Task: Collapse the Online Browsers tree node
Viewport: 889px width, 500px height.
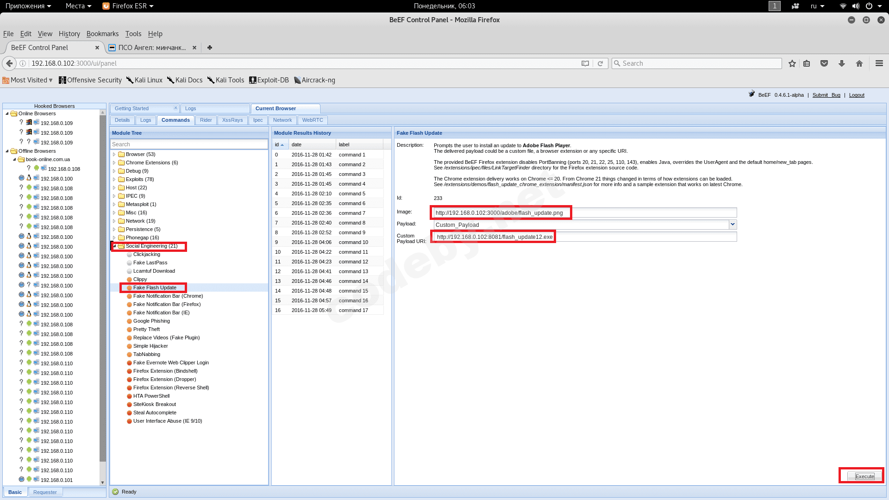Action: coord(7,114)
